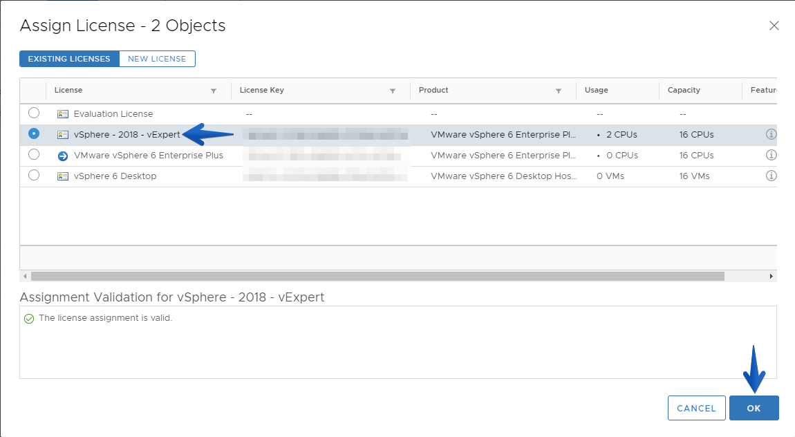Click the scroll right arrow of the table
The height and width of the screenshot is (437, 795).
pyautogui.click(x=771, y=277)
